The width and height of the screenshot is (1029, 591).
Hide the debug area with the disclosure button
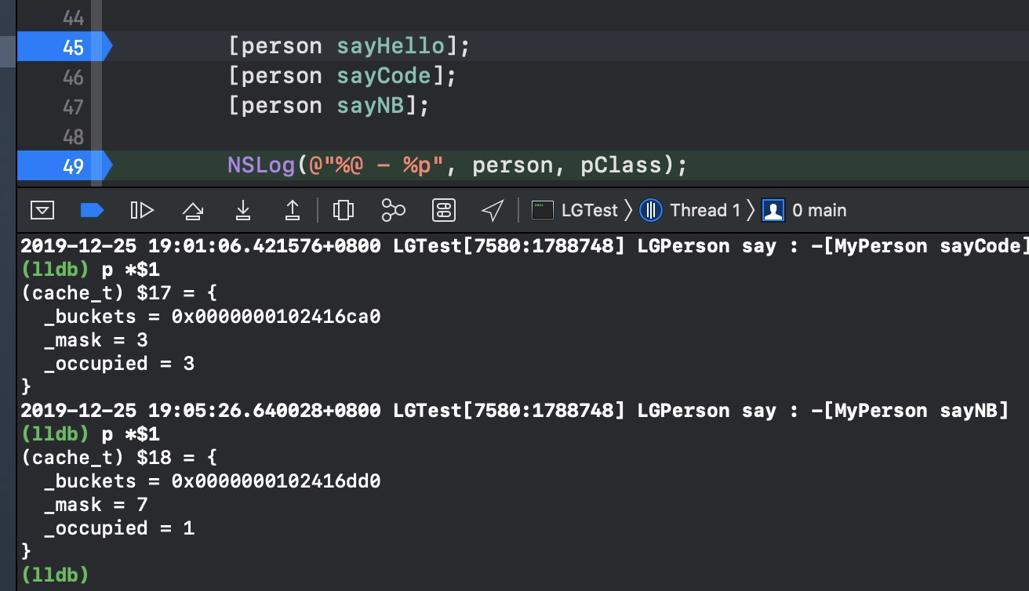click(x=42, y=210)
